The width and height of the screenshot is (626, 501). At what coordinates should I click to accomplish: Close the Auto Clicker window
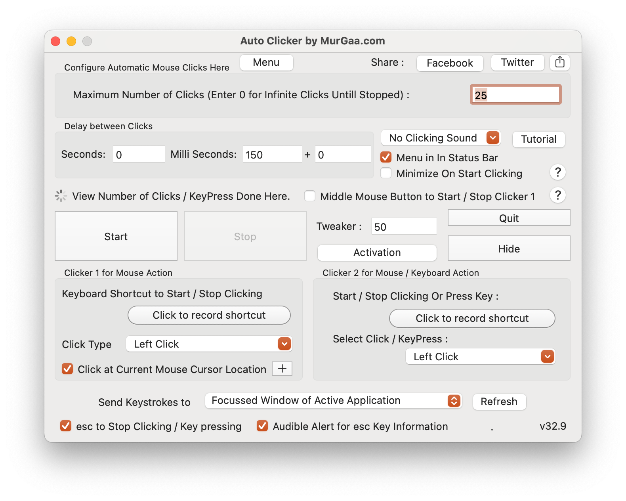(55, 41)
